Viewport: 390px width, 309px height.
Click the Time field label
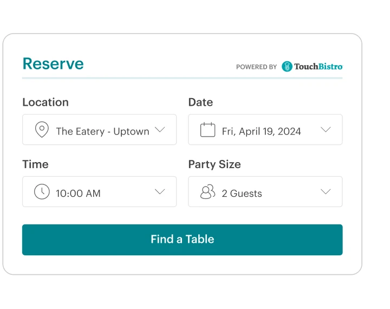(x=35, y=164)
